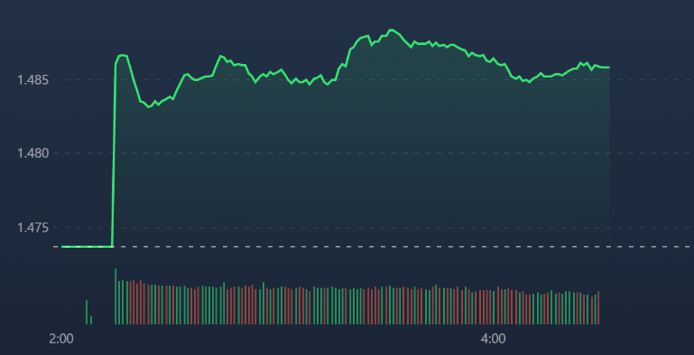Viewport: 694px width, 355px height.
Task: Select the 4:00 time axis label
Action: [493, 339]
